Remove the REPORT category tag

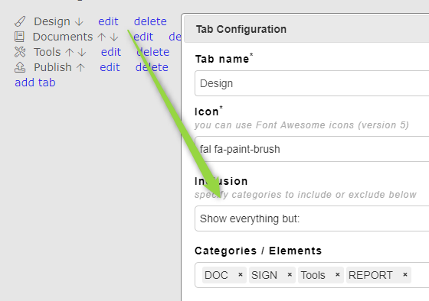[x=405, y=274]
